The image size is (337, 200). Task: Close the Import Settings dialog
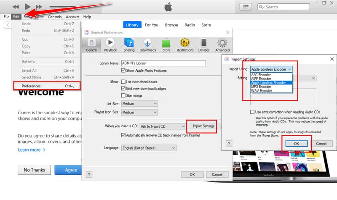coord(332,59)
